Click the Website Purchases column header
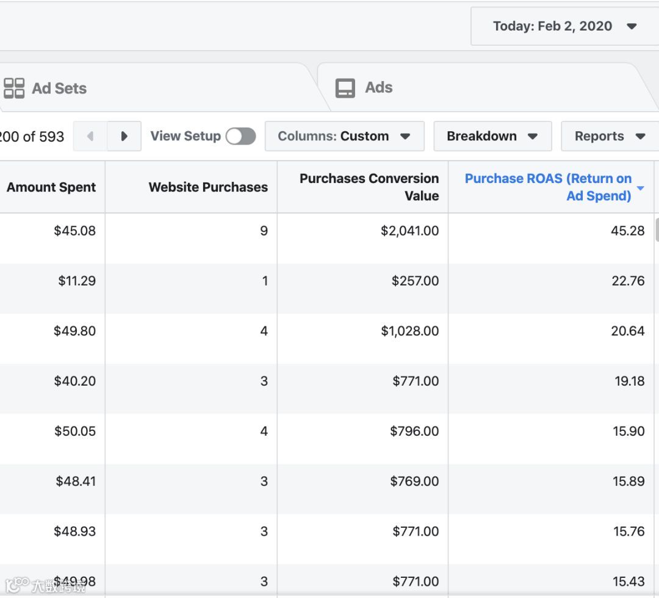The height and width of the screenshot is (598, 659). point(208,187)
